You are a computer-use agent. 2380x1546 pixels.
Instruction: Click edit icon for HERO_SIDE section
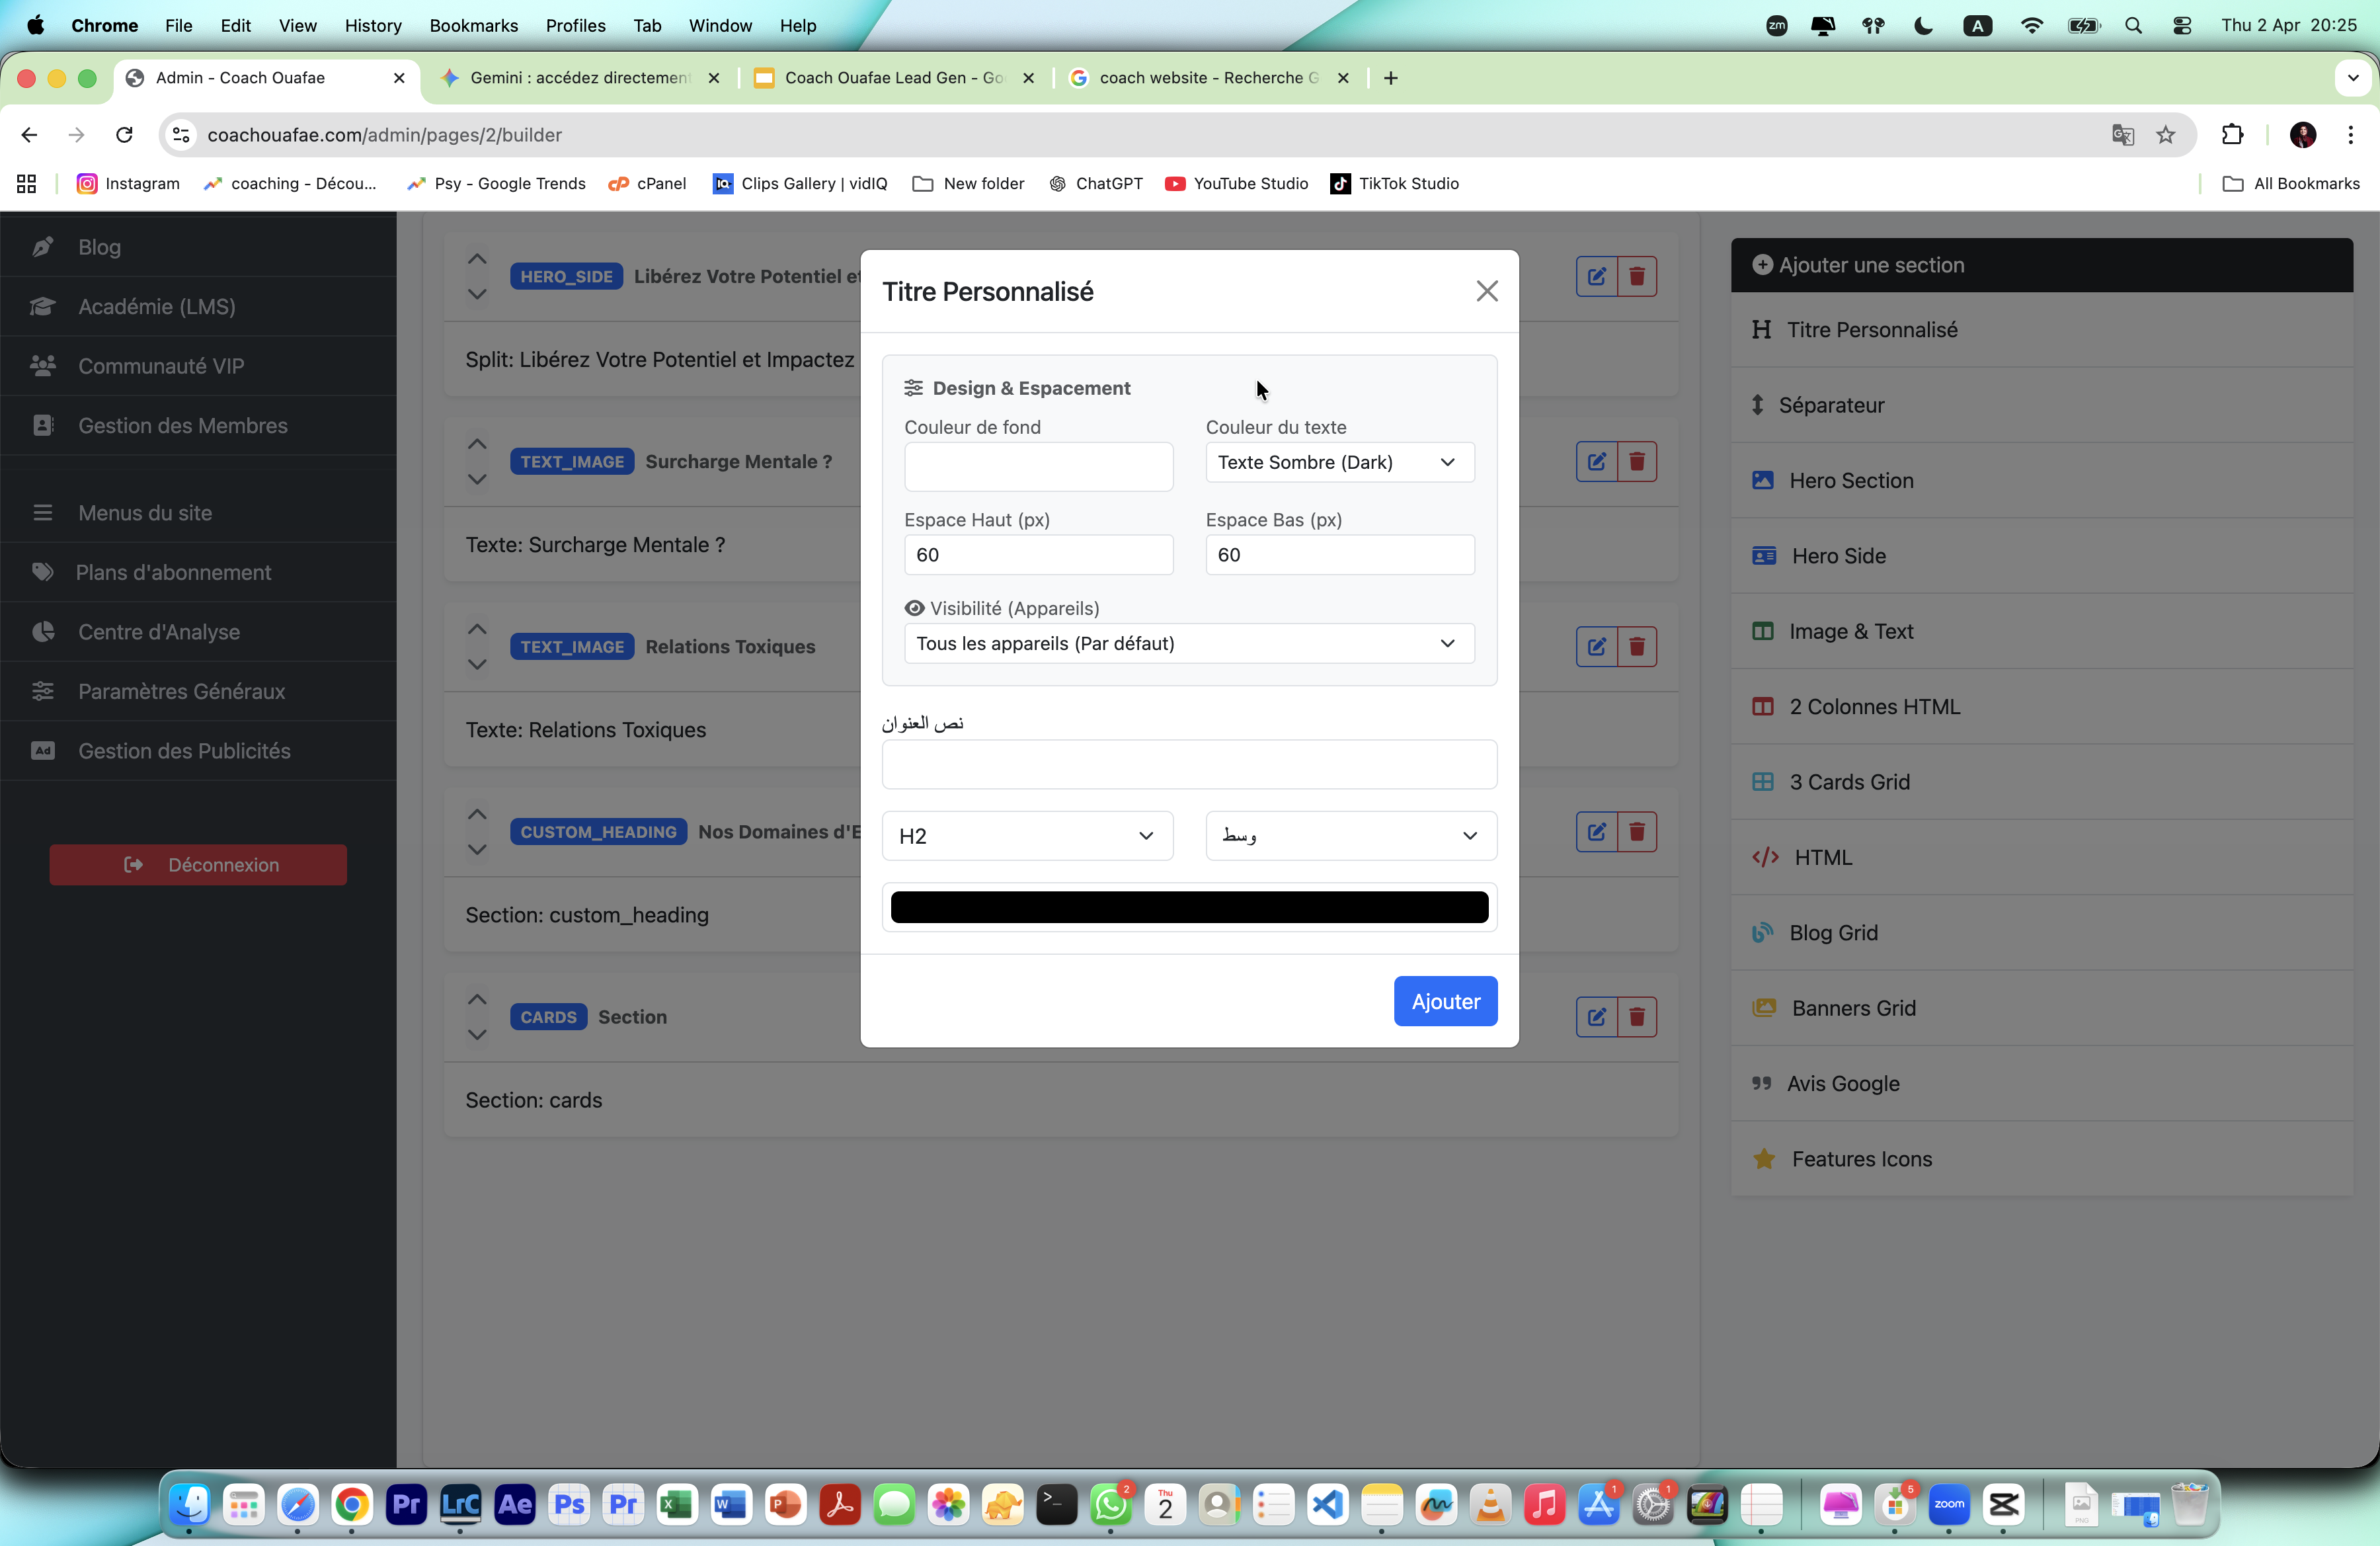click(1596, 276)
